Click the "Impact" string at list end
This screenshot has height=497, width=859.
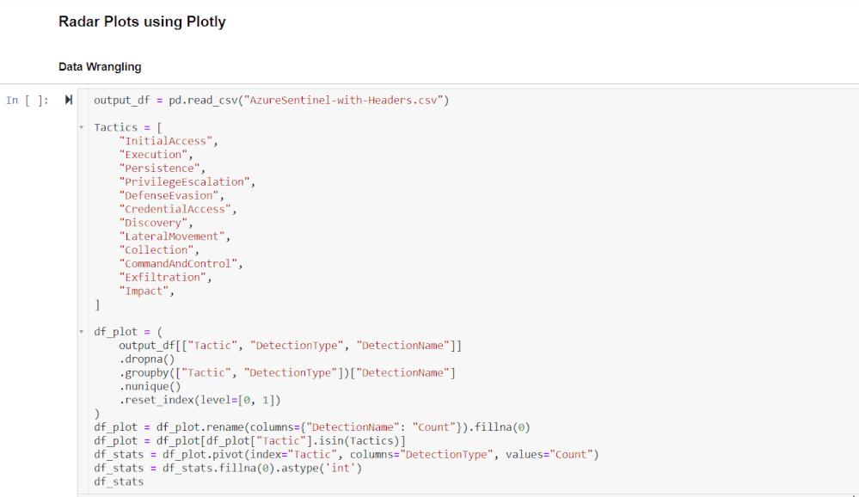(144, 291)
